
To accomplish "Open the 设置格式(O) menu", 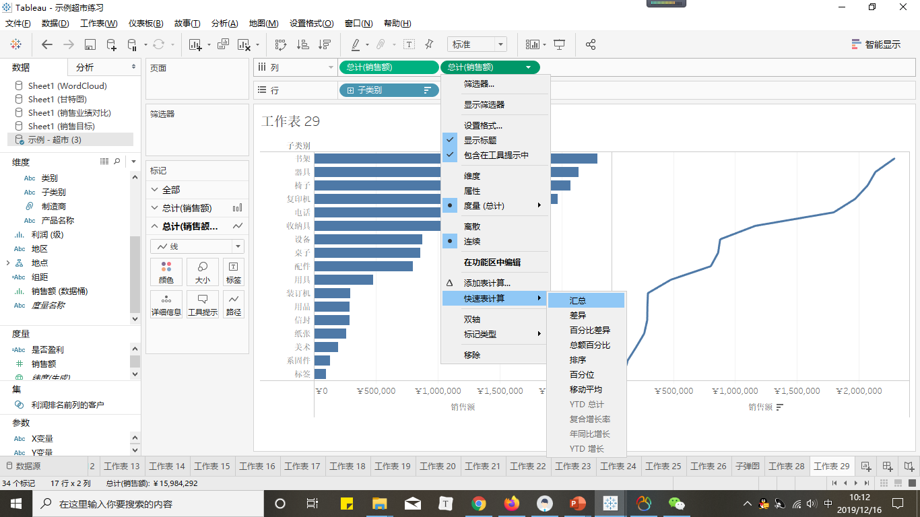I will (x=312, y=24).
